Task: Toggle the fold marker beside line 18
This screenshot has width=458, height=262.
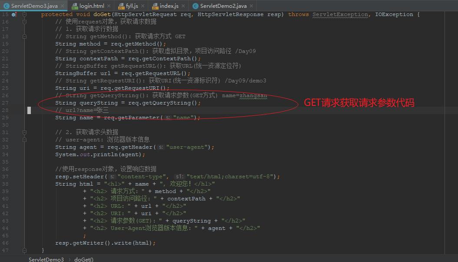Action: click(x=24, y=36)
